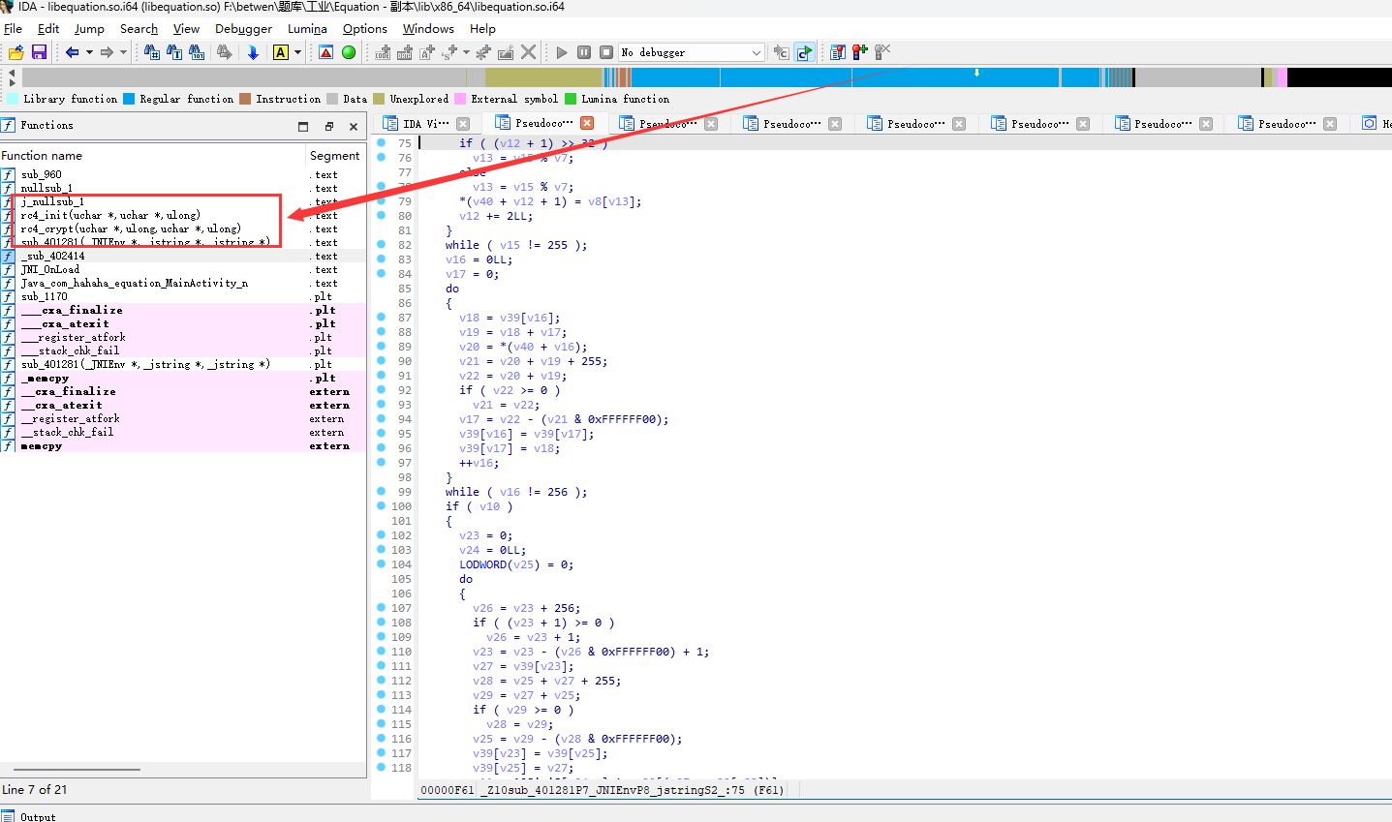Toggle breakpoint dot at line 104
This screenshot has width=1392, height=822.
tap(381, 564)
